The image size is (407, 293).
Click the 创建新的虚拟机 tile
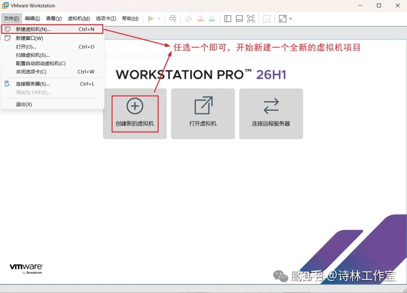coord(135,114)
